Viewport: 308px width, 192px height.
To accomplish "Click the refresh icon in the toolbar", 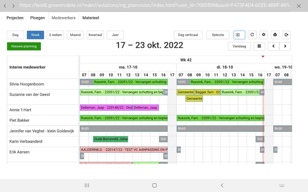I will tap(252, 35).
